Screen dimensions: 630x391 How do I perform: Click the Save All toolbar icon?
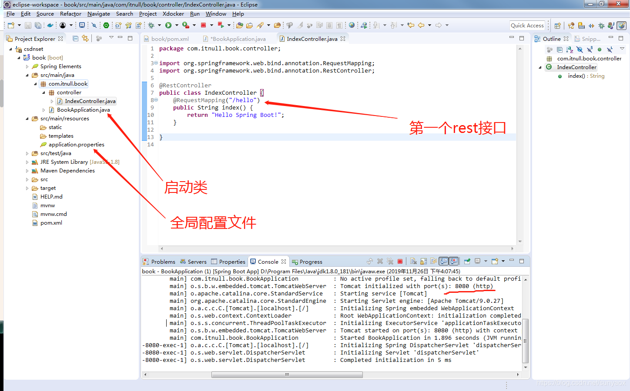tap(38, 25)
